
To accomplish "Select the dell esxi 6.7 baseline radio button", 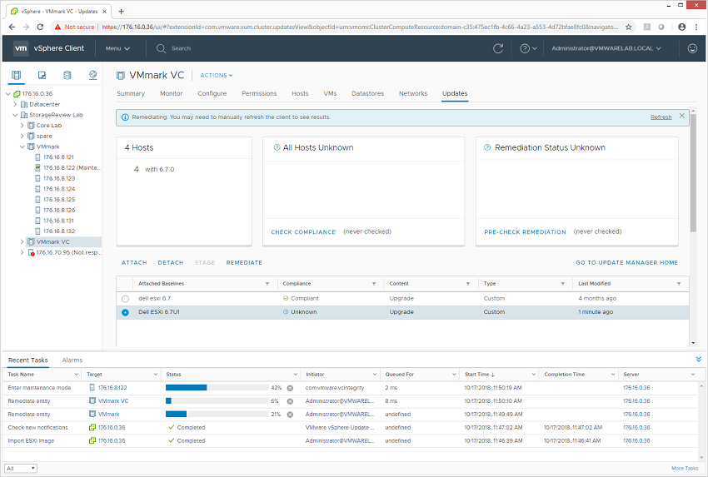I will click(x=125, y=299).
